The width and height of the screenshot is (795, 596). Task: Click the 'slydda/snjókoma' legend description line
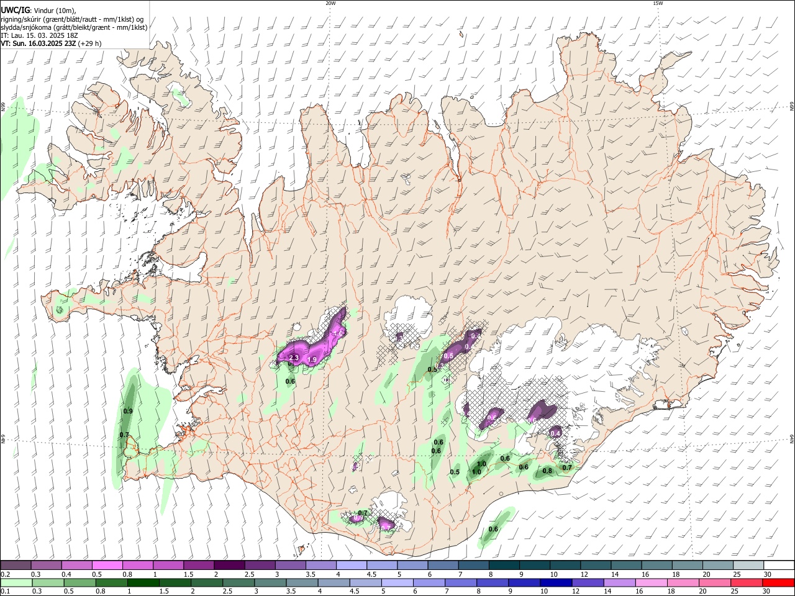pos(74,27)
